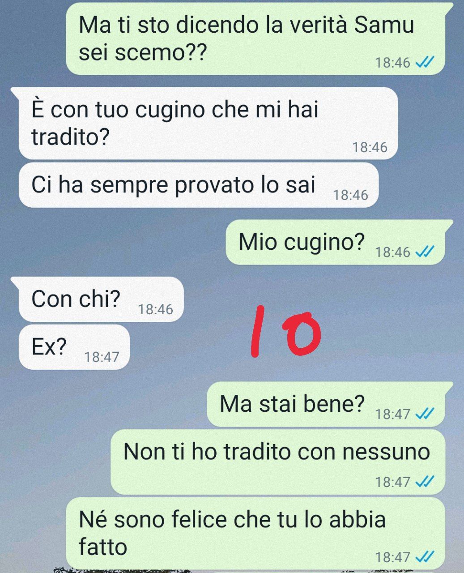Tap the blue read-receipt ticks on 'sei scemo??' message
This screenshot has width=464, height=573.
425,63
